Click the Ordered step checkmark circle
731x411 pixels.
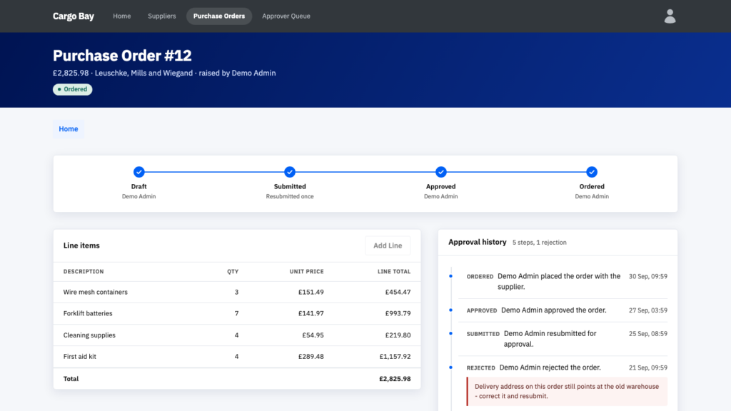pos(592,172)
